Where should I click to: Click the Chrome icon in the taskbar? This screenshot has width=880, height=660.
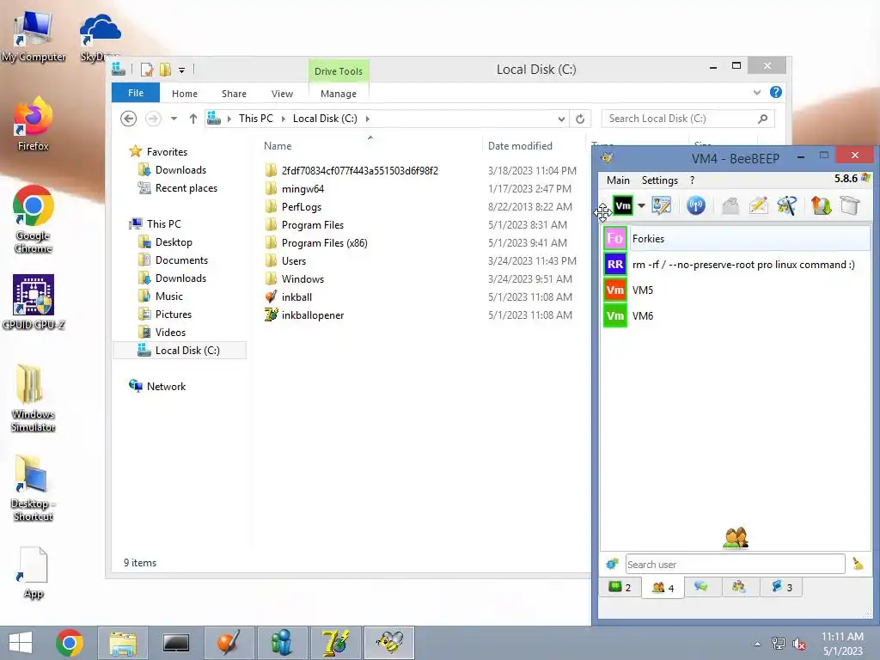pos(70,643)
